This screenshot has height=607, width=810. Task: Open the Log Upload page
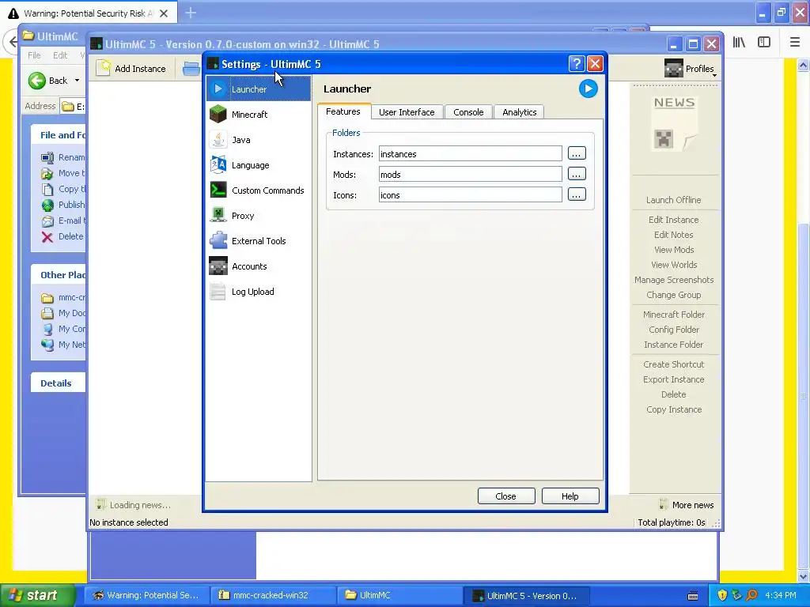point(259,291)
